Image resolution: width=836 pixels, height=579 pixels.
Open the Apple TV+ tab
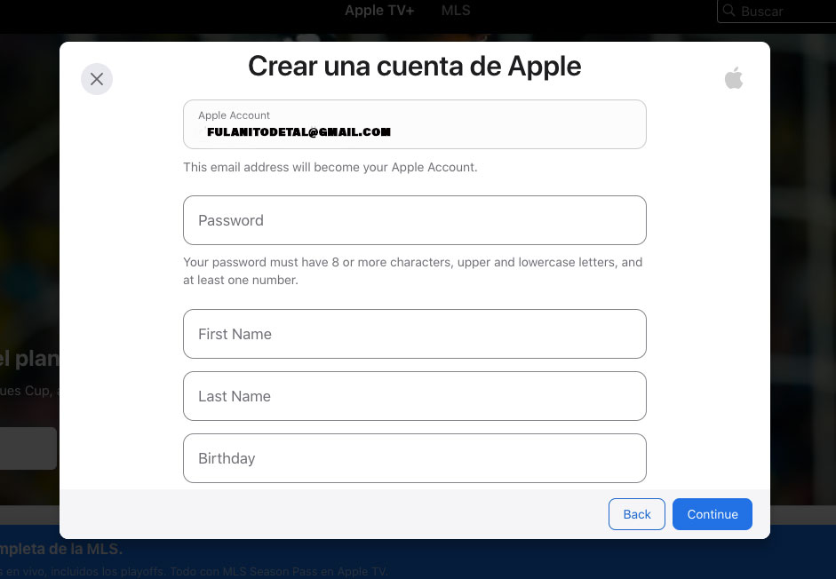pyautogui.click(x=379, y=10)
